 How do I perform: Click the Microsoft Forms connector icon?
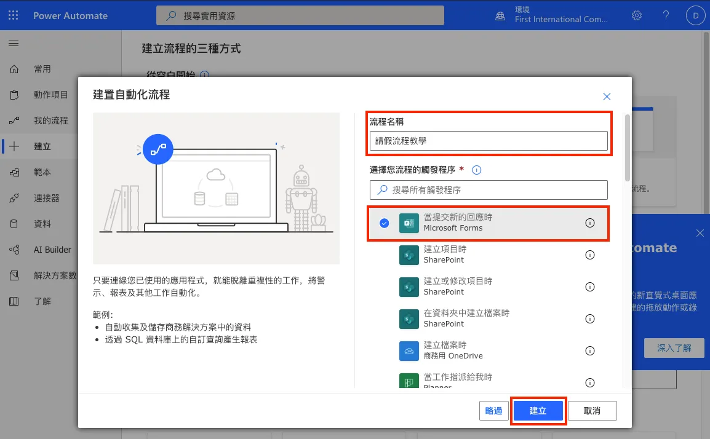click(x=409, y=223)
